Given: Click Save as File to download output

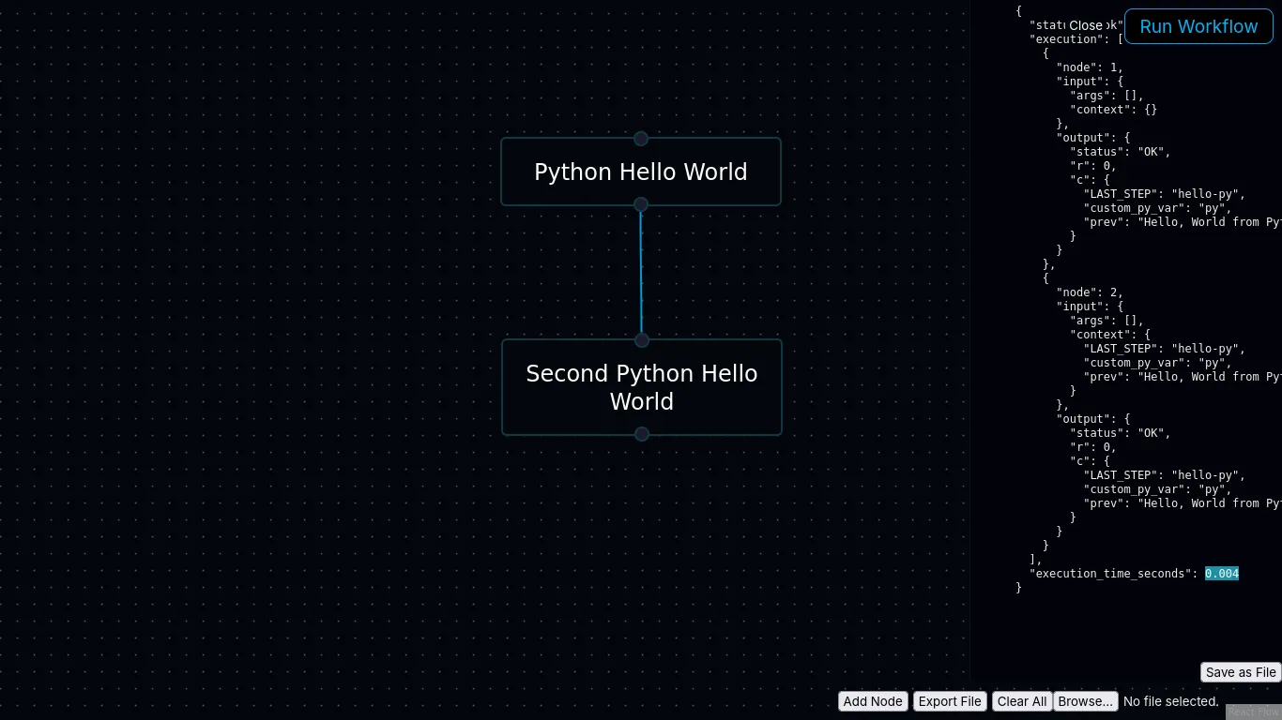Looking at the screenshot, I should coord(1240,672).
